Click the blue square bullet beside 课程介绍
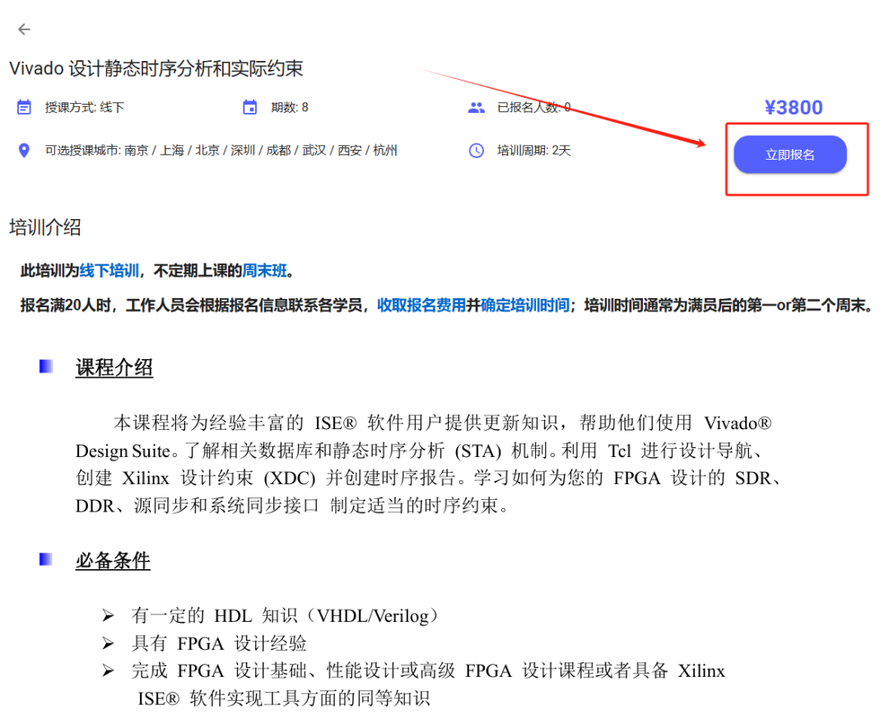This screenshot has height=719, width=889. click(46, 367)
